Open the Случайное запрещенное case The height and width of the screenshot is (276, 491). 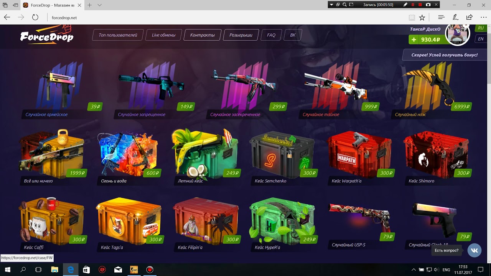click(153, 90)
